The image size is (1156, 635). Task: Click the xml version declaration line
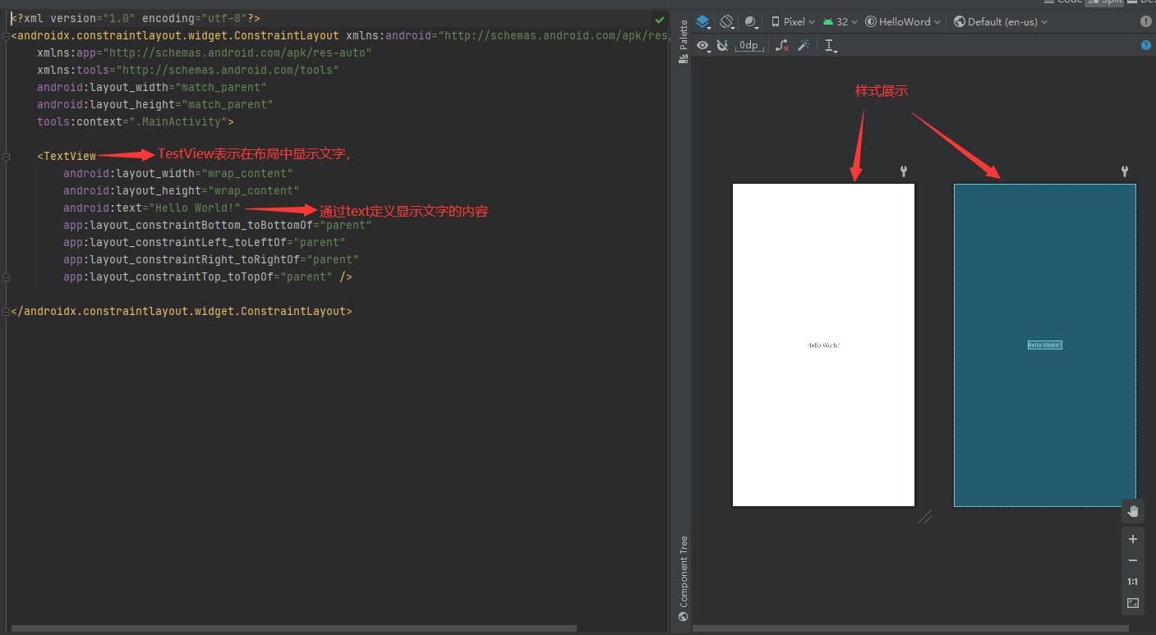(x=136, y=18)
